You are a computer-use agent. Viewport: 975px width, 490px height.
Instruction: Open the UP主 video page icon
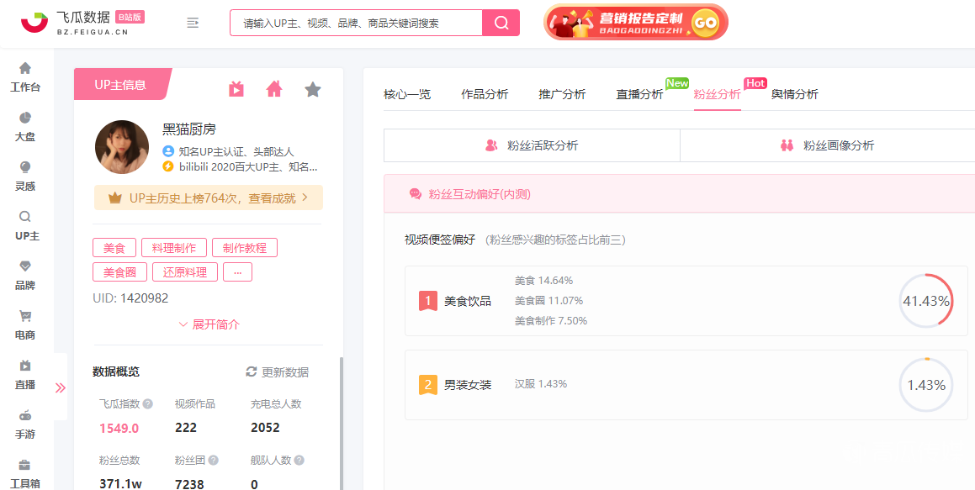(236, 89)
